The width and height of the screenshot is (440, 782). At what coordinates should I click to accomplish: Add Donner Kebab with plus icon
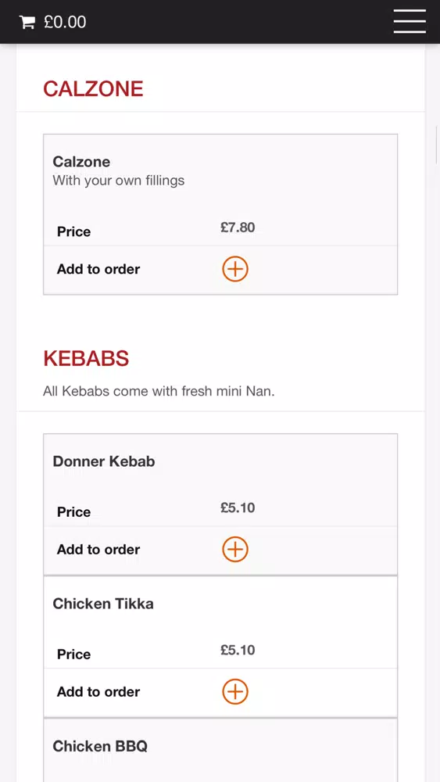pos(235,550)
